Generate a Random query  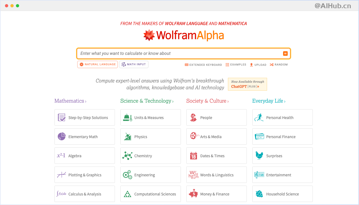(x=279, y=65)
